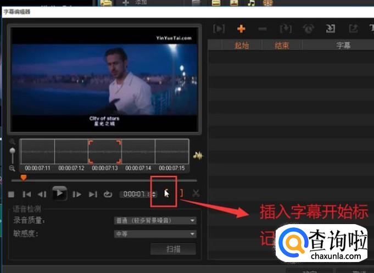Screen dimensions: 374x273
Task: Click the 起始 column header
Action: click(242, 46)
